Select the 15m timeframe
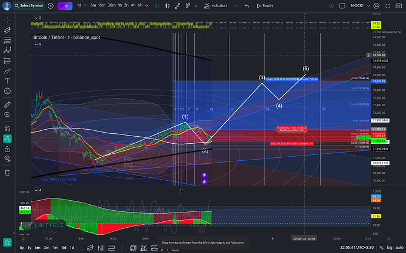The width and height of the screenshot is (406, 253). tap(101, 5)
